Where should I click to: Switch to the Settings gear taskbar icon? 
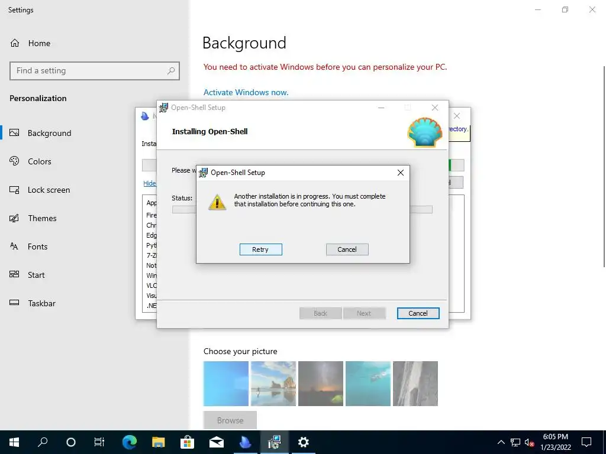(x=304, y=442)
